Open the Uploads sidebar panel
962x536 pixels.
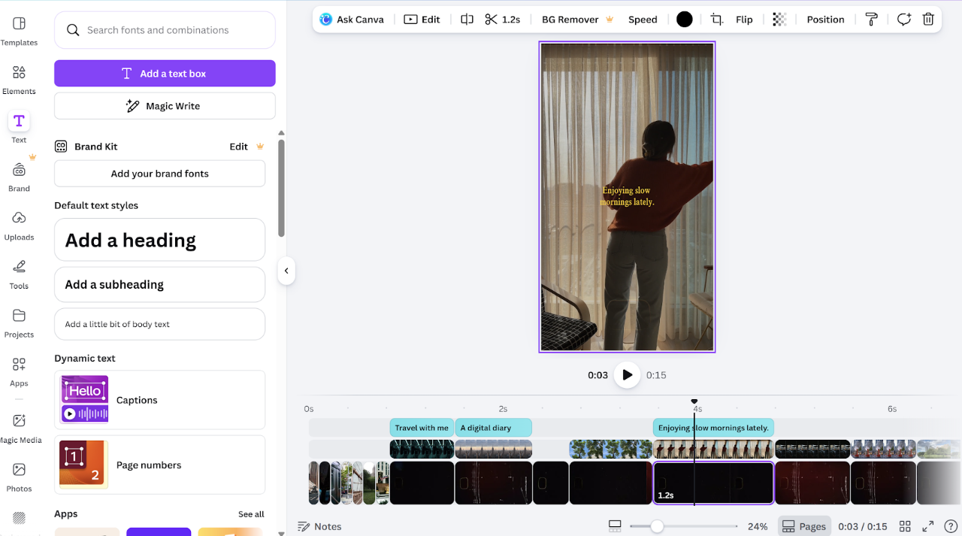[19, 225]
